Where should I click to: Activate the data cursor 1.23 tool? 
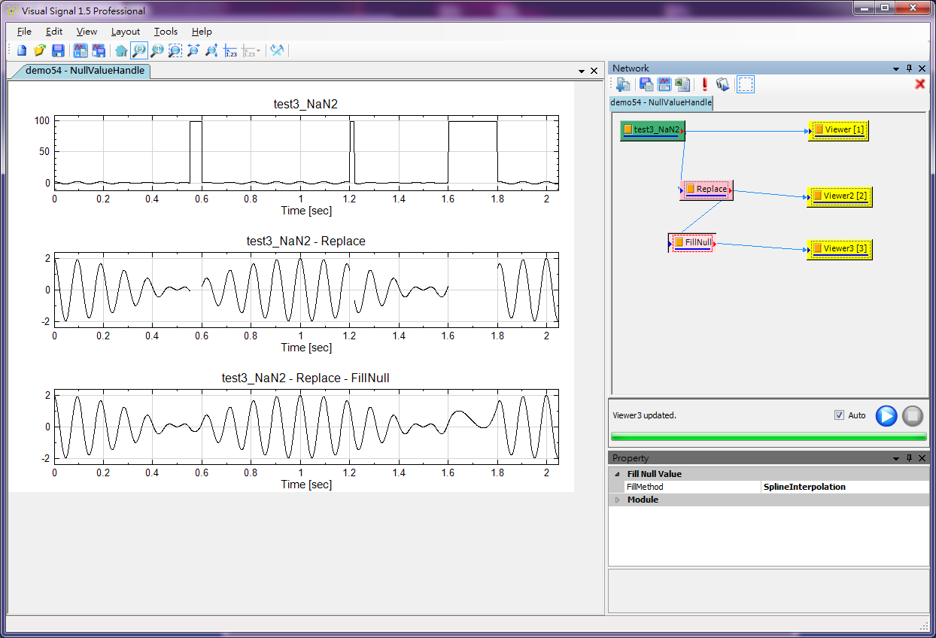[230, 50]
